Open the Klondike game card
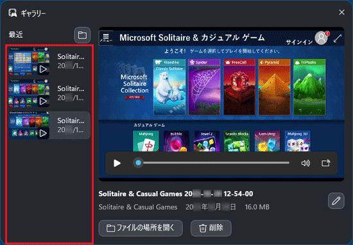This screenshot has width=353, height=245. (169, 87)
